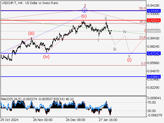Click the 0.90473 current price tag
The height and width of the screenshot is (123, 164).
(x=154, y=31)
